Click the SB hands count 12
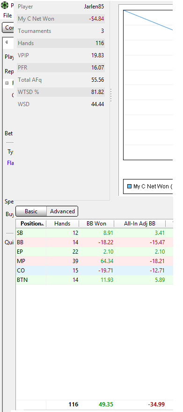Screen dimensions: 183x412 [x=75, y=233]
